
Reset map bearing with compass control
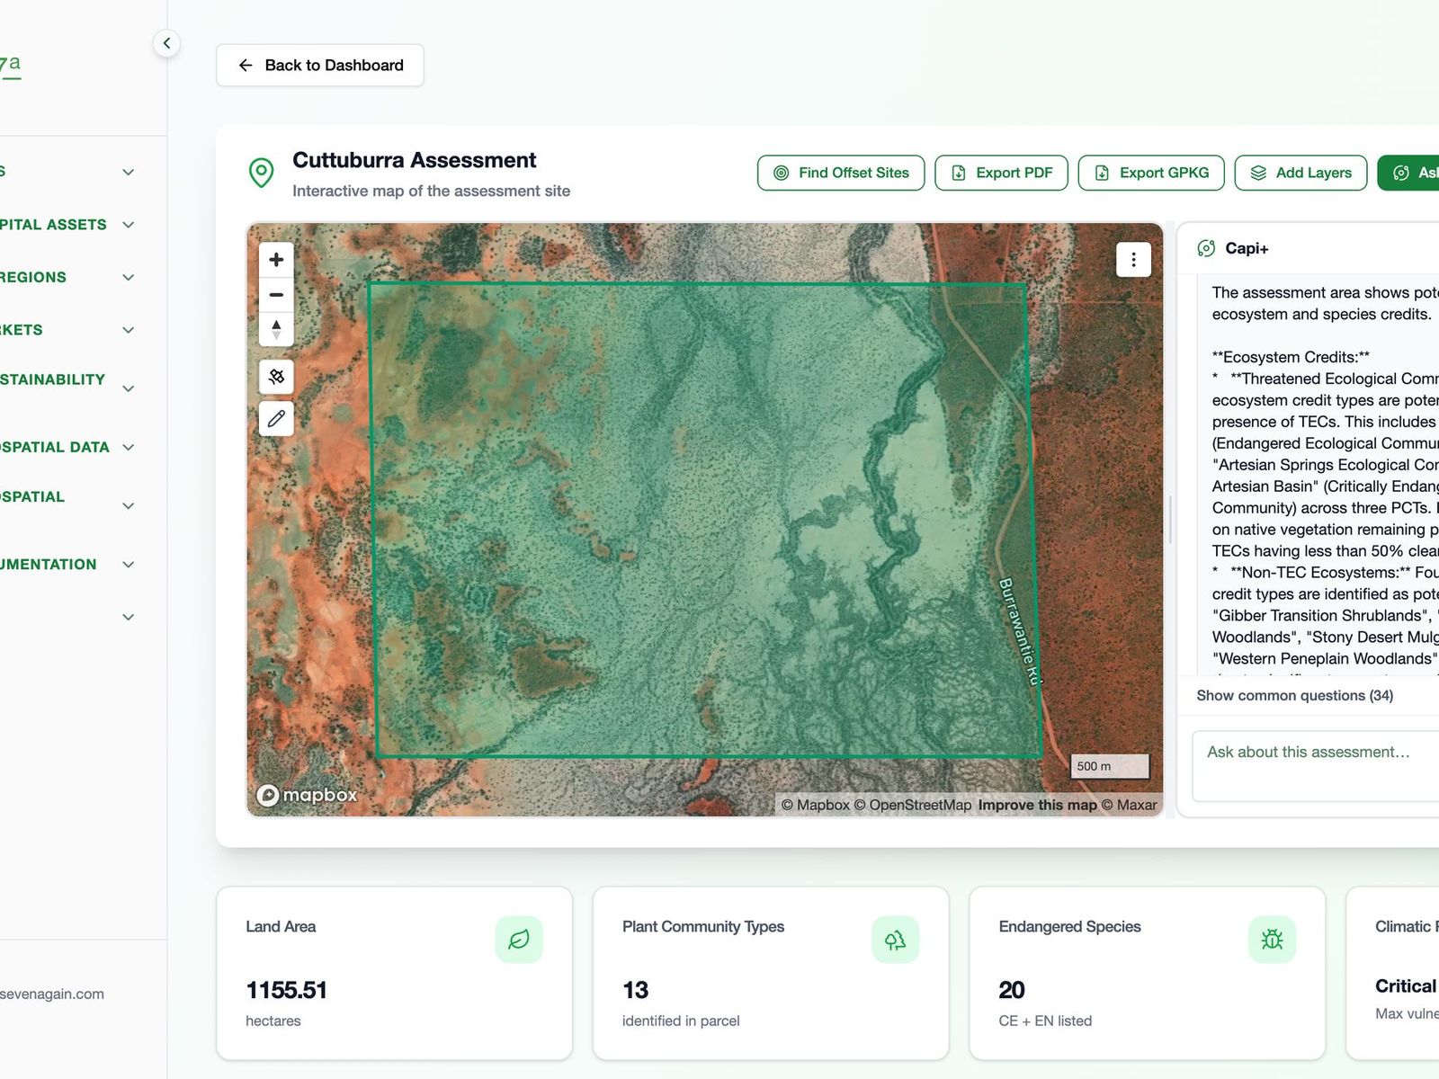pos(276,329)
